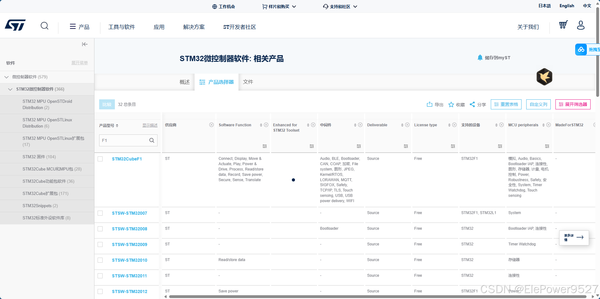This screenshot has width=600, height=299.
Task: Sort the Software Function column
Action: tap(261, 125)
